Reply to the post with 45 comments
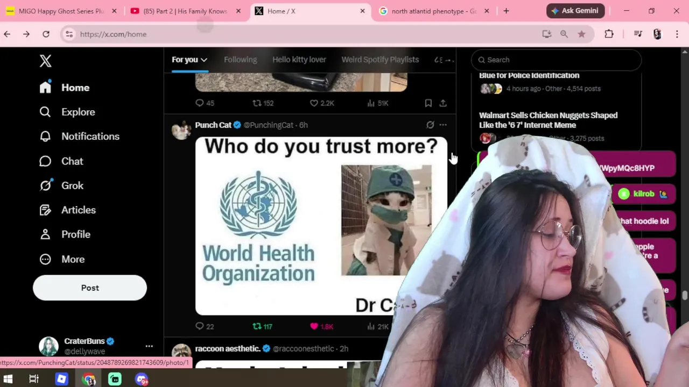 click(x=205, y=103)
